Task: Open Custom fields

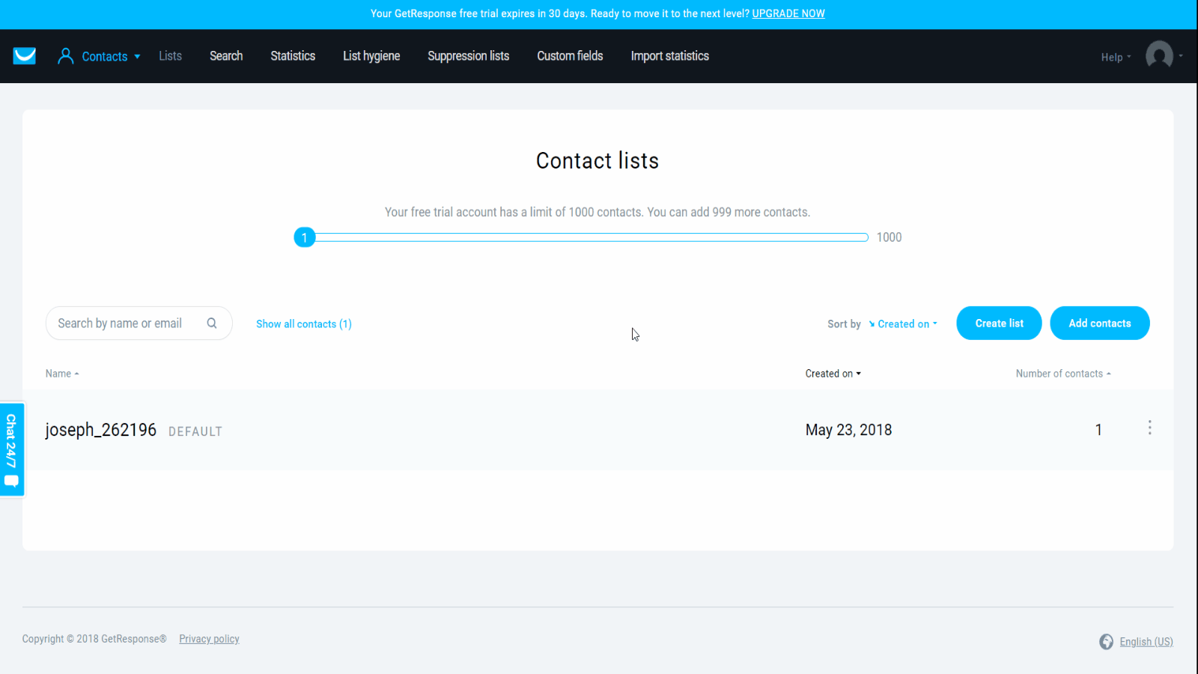Action: (570, 56)
